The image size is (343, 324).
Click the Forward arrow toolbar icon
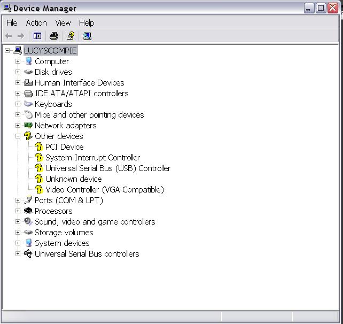pos(21,36)
